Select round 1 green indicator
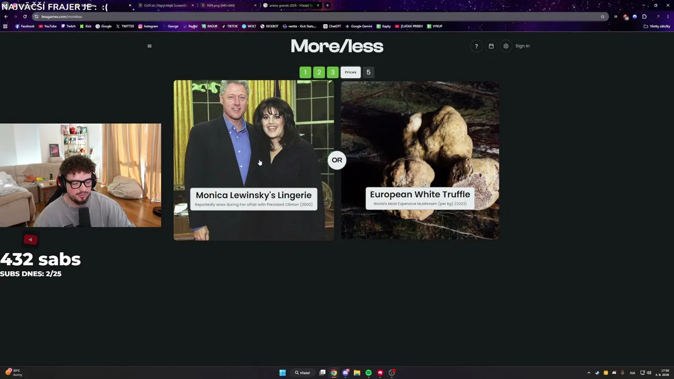 (305, 72)
